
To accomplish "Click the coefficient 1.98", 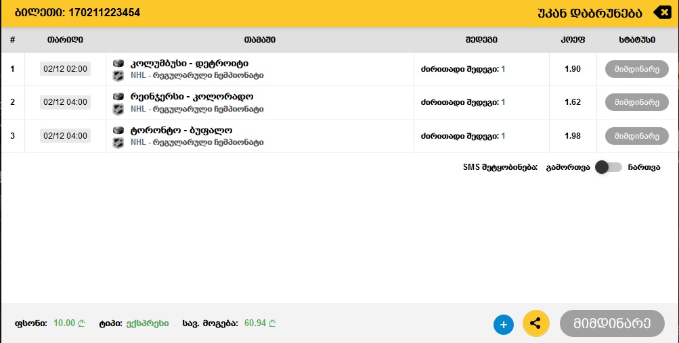I will coord(573,136).
